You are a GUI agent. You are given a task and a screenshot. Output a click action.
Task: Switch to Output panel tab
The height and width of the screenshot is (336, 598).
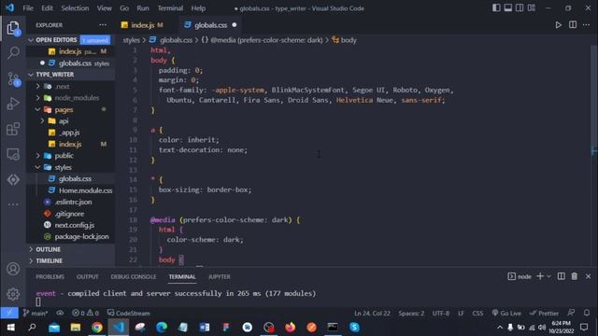pyautogui.click(x=87, y=277)
